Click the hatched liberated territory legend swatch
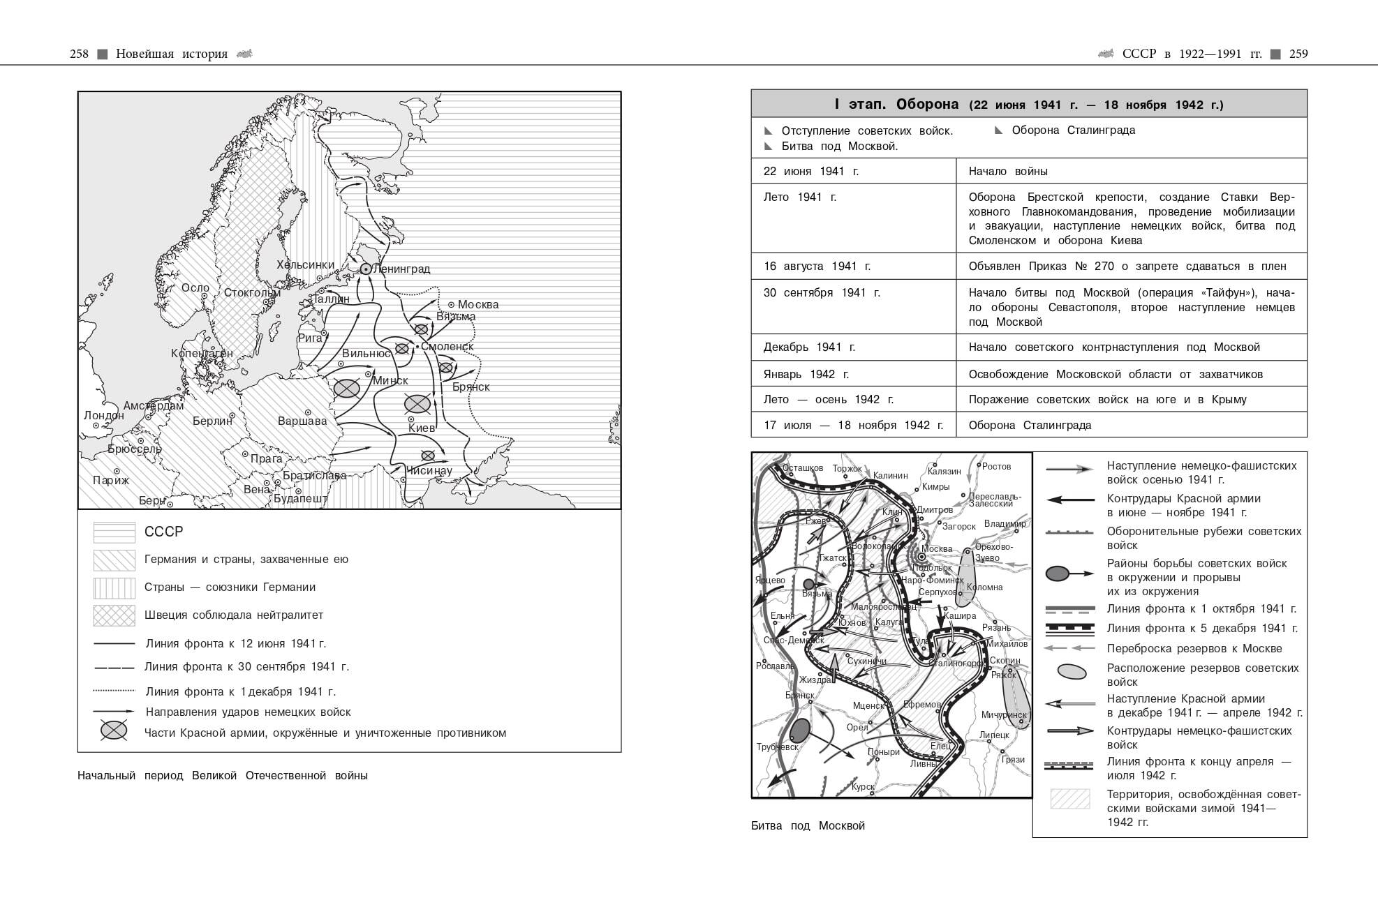The width and height of the screenshot is (1378, 907). [1069, 799]
